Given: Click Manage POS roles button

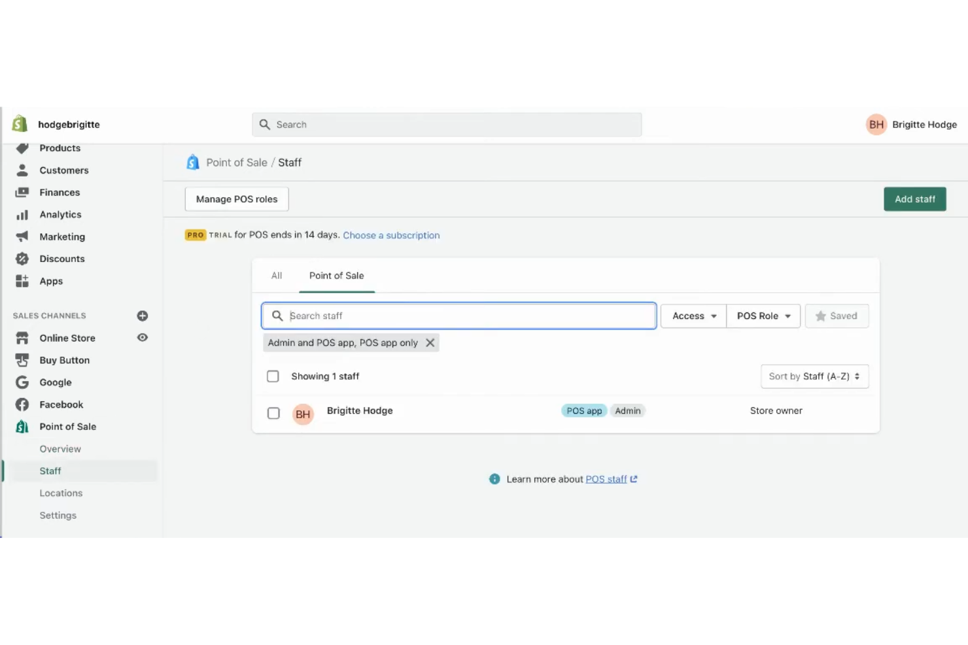Looking at the screenshot, I should (237, 199).
